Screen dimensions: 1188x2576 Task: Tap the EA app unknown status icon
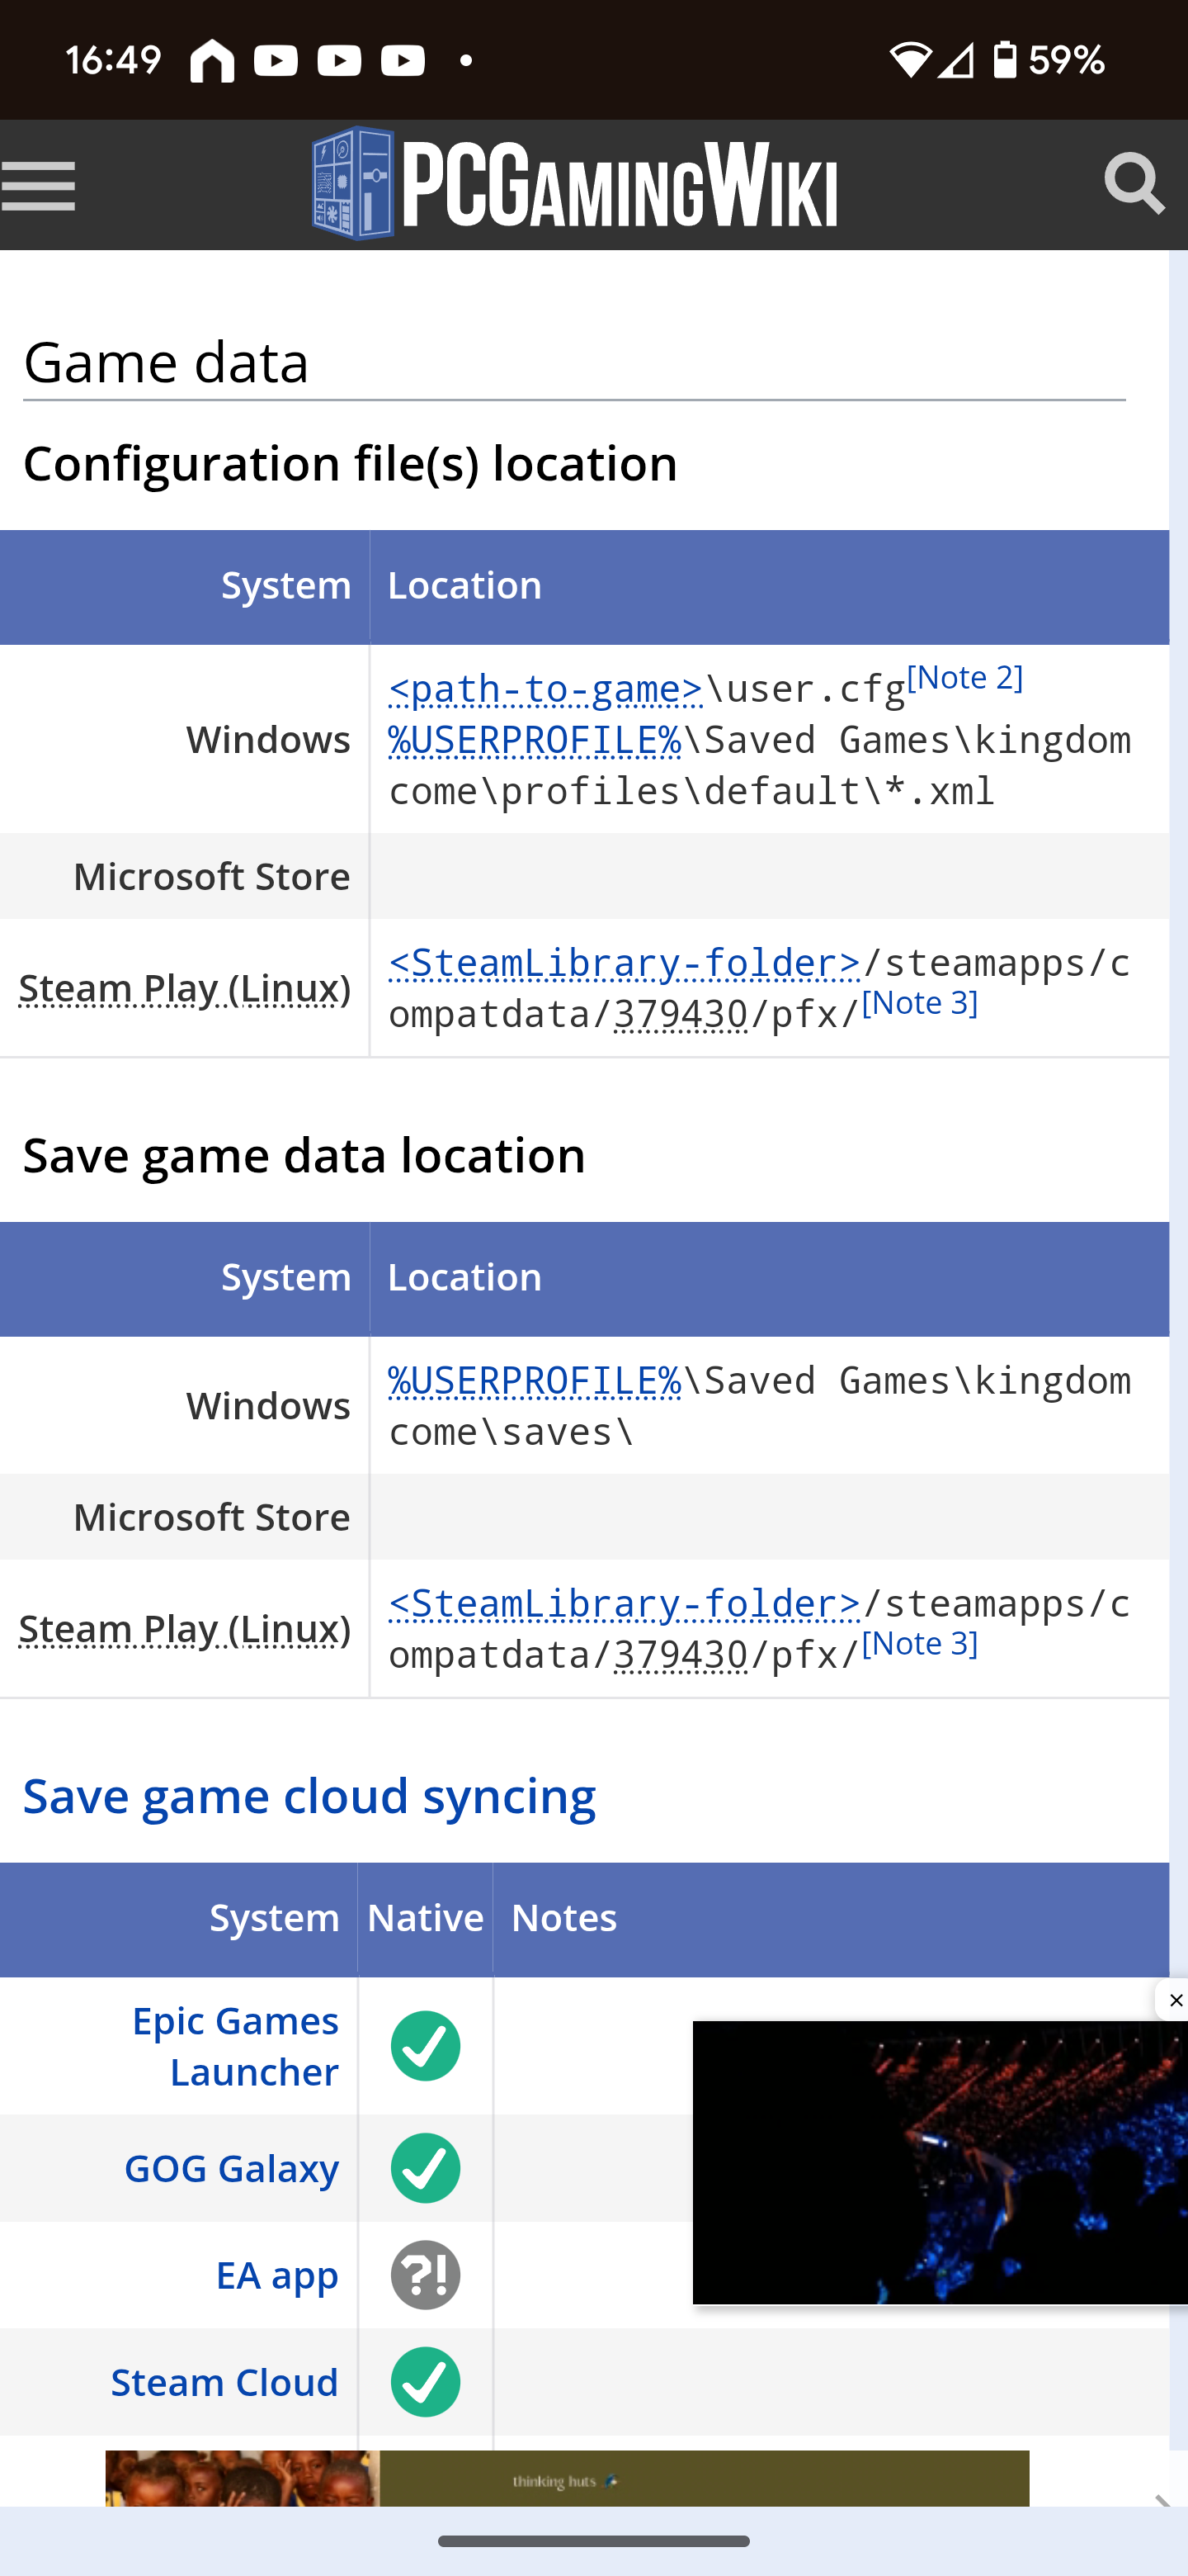point(425,2274)
